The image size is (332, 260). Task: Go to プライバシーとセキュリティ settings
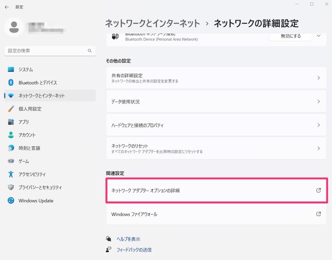pos(40,187)
